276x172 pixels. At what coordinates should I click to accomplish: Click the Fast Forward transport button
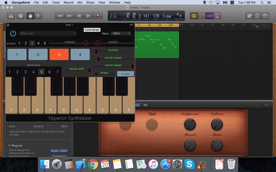coord(69,16)
